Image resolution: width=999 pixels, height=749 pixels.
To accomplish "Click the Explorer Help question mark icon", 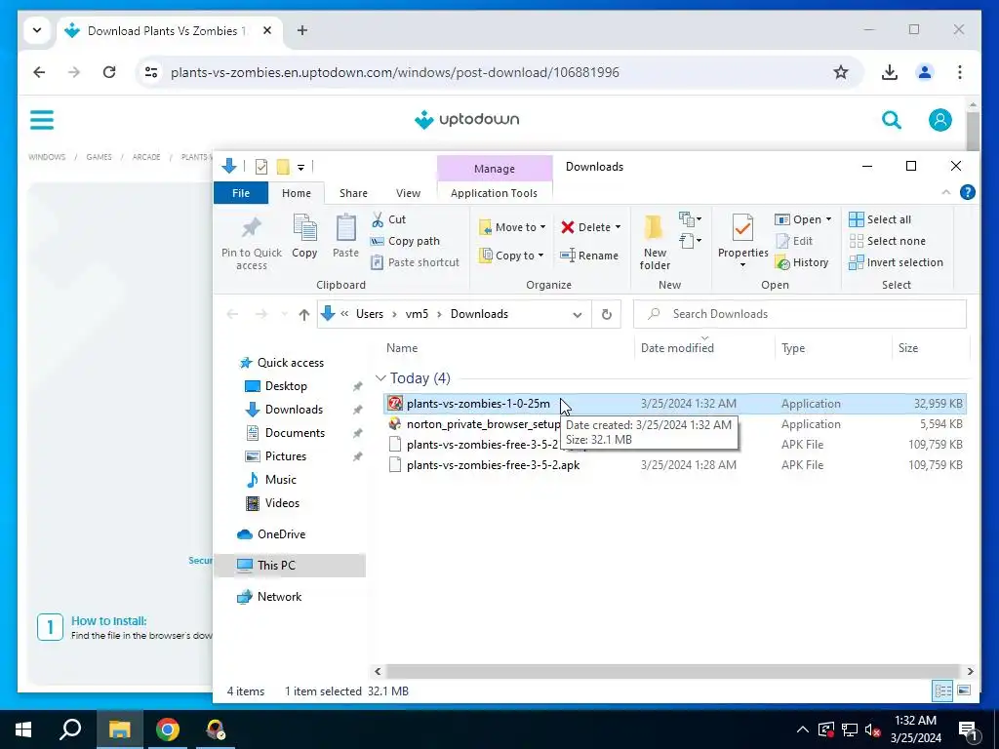I will click(x=967, y=192).
